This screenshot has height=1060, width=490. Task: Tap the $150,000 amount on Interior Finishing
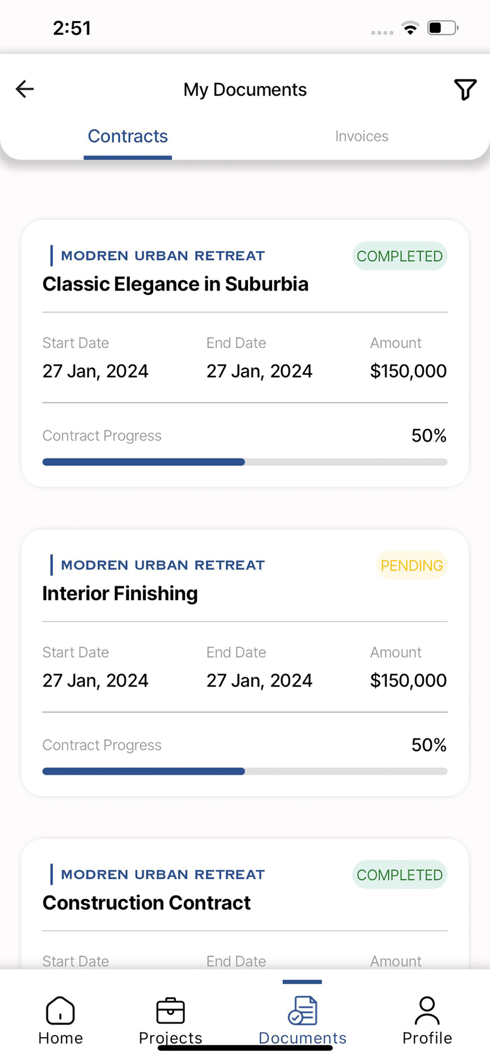tap(408, 681)
